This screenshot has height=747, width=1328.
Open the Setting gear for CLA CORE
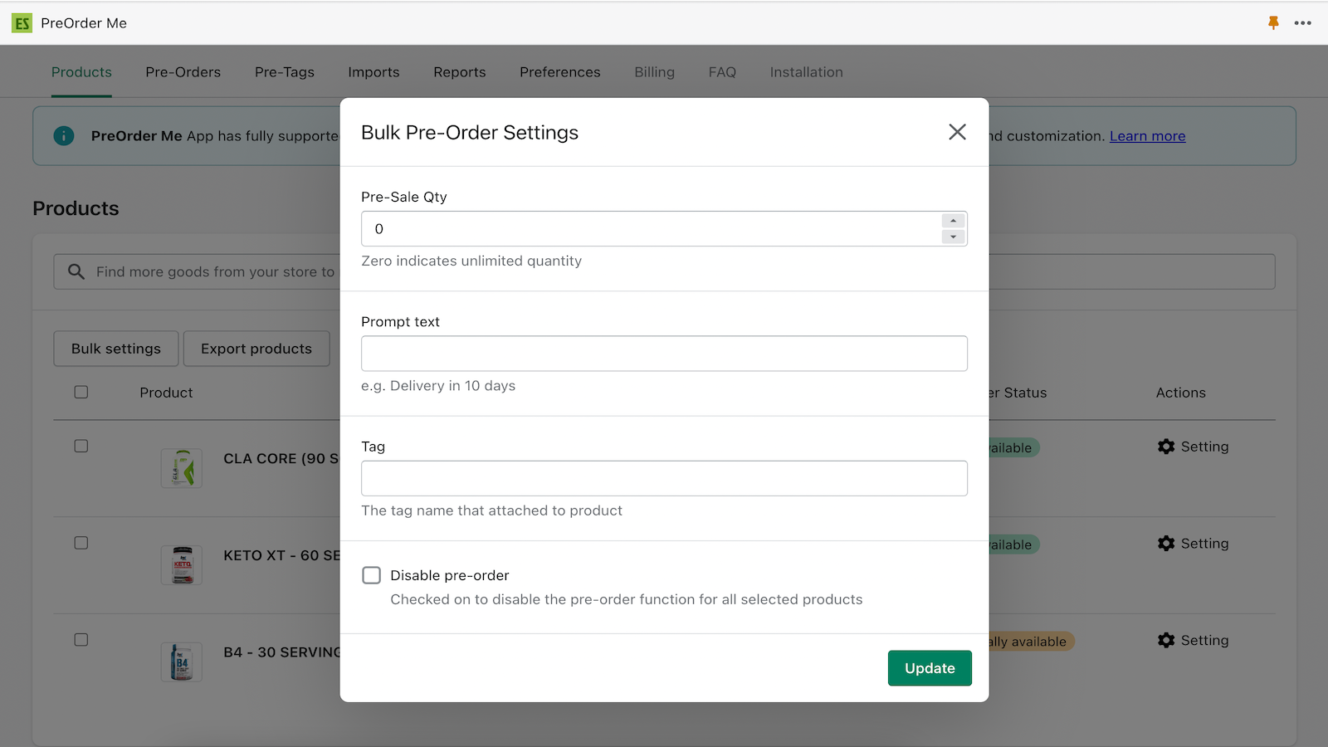[x=1165, y=447]
